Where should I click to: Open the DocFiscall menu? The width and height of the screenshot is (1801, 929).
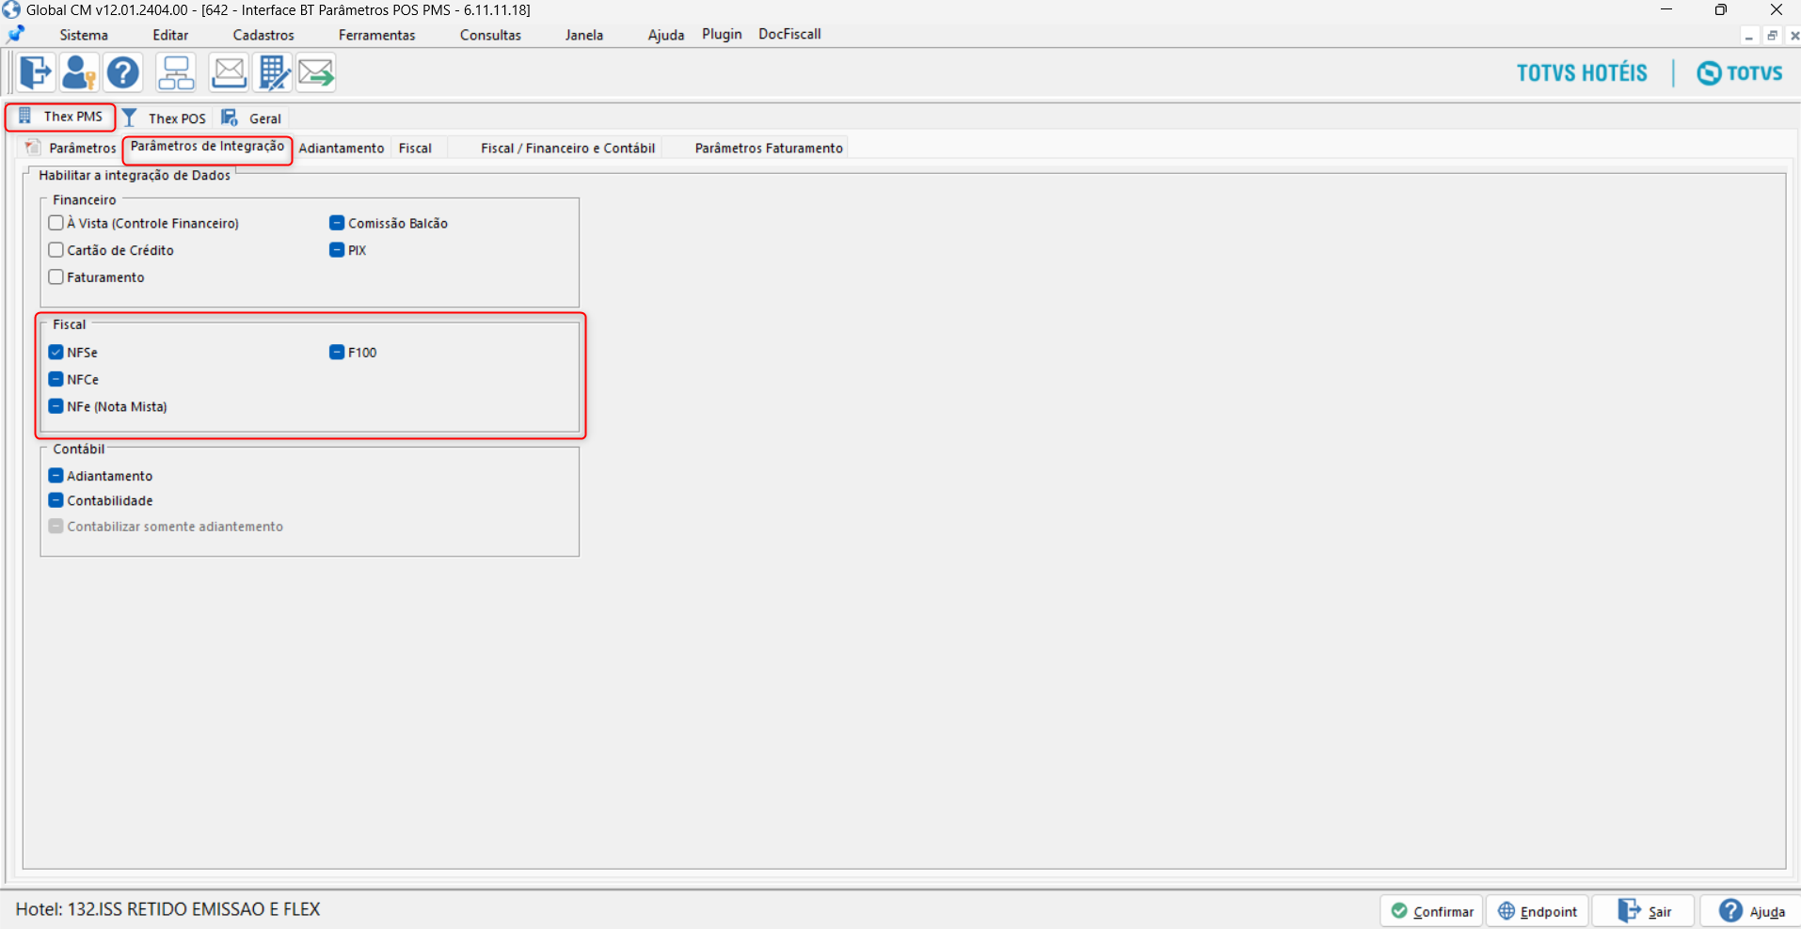(789, 34)
